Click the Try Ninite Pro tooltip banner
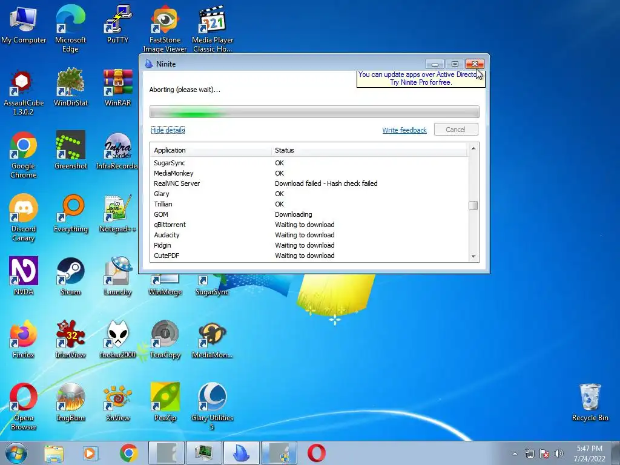The image size is (620, 465). pos(421,79)
